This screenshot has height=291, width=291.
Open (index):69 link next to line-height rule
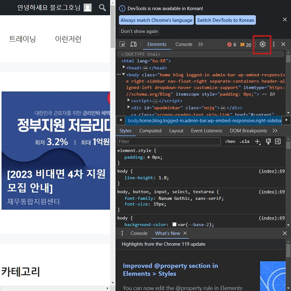pos(272,171)
